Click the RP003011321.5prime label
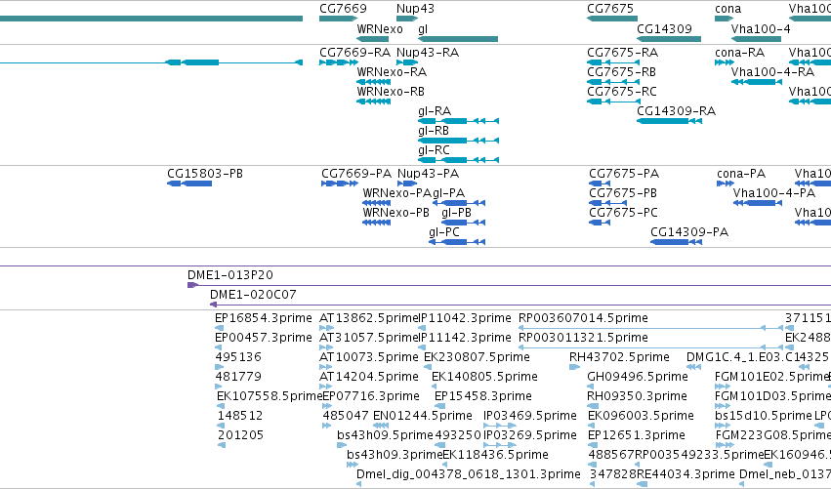 click(x=583, y=338)
